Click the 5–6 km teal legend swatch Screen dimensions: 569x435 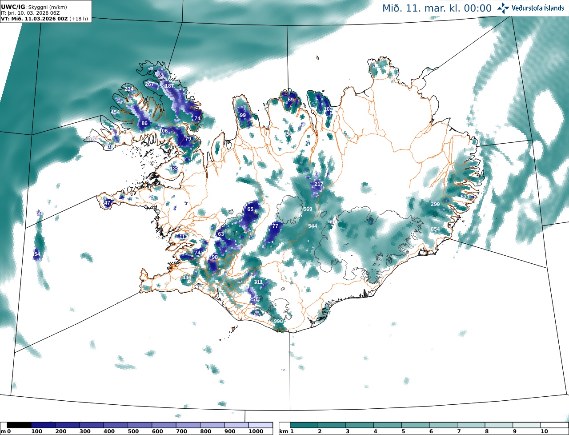click(416, 426)
